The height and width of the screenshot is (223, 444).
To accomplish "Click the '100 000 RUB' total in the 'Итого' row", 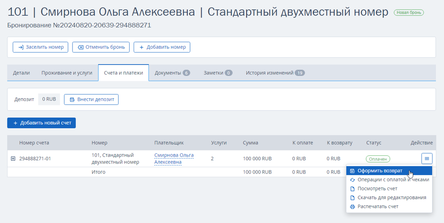I will 257,172.
